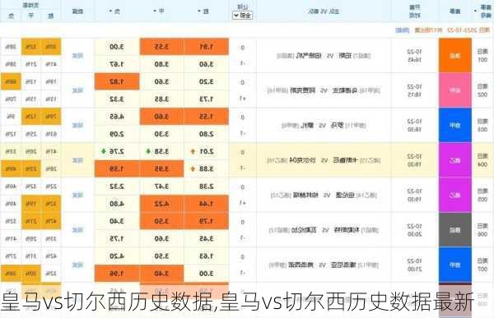Click the [隐藏] link in the date row
Image resolution: width=494 pixels, height=318 pixels.
[403, 30]
